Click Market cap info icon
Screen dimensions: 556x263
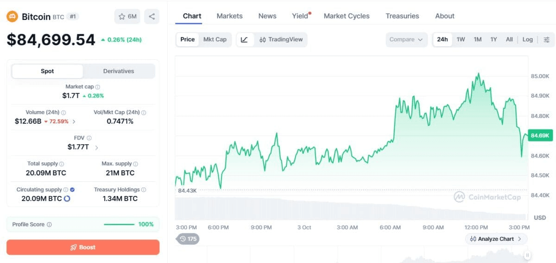[98, 87]
